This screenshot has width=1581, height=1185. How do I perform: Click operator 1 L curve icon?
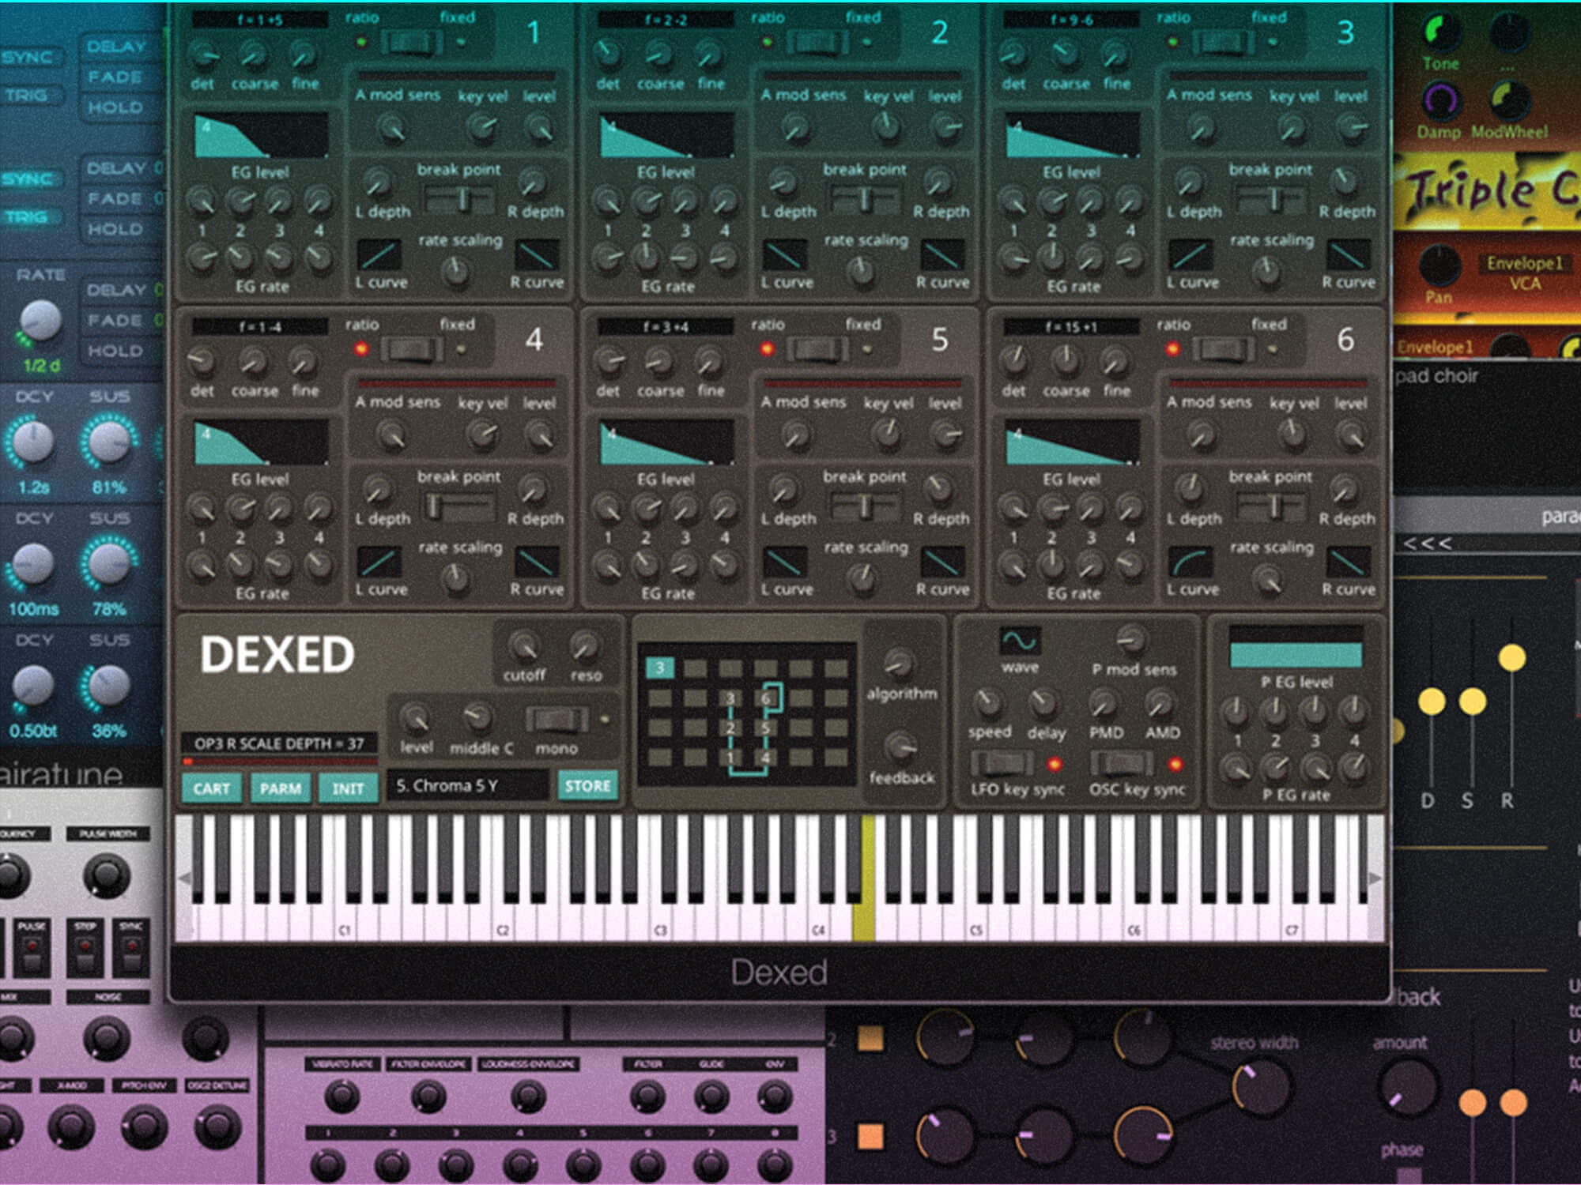379,255
